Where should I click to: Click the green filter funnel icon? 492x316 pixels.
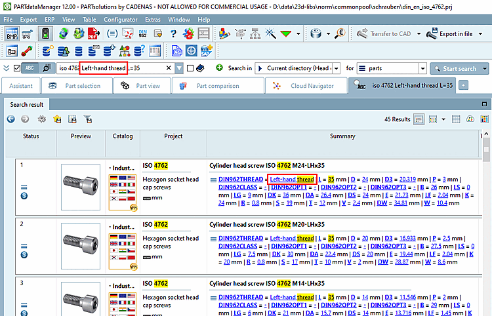tap(286, 34)
